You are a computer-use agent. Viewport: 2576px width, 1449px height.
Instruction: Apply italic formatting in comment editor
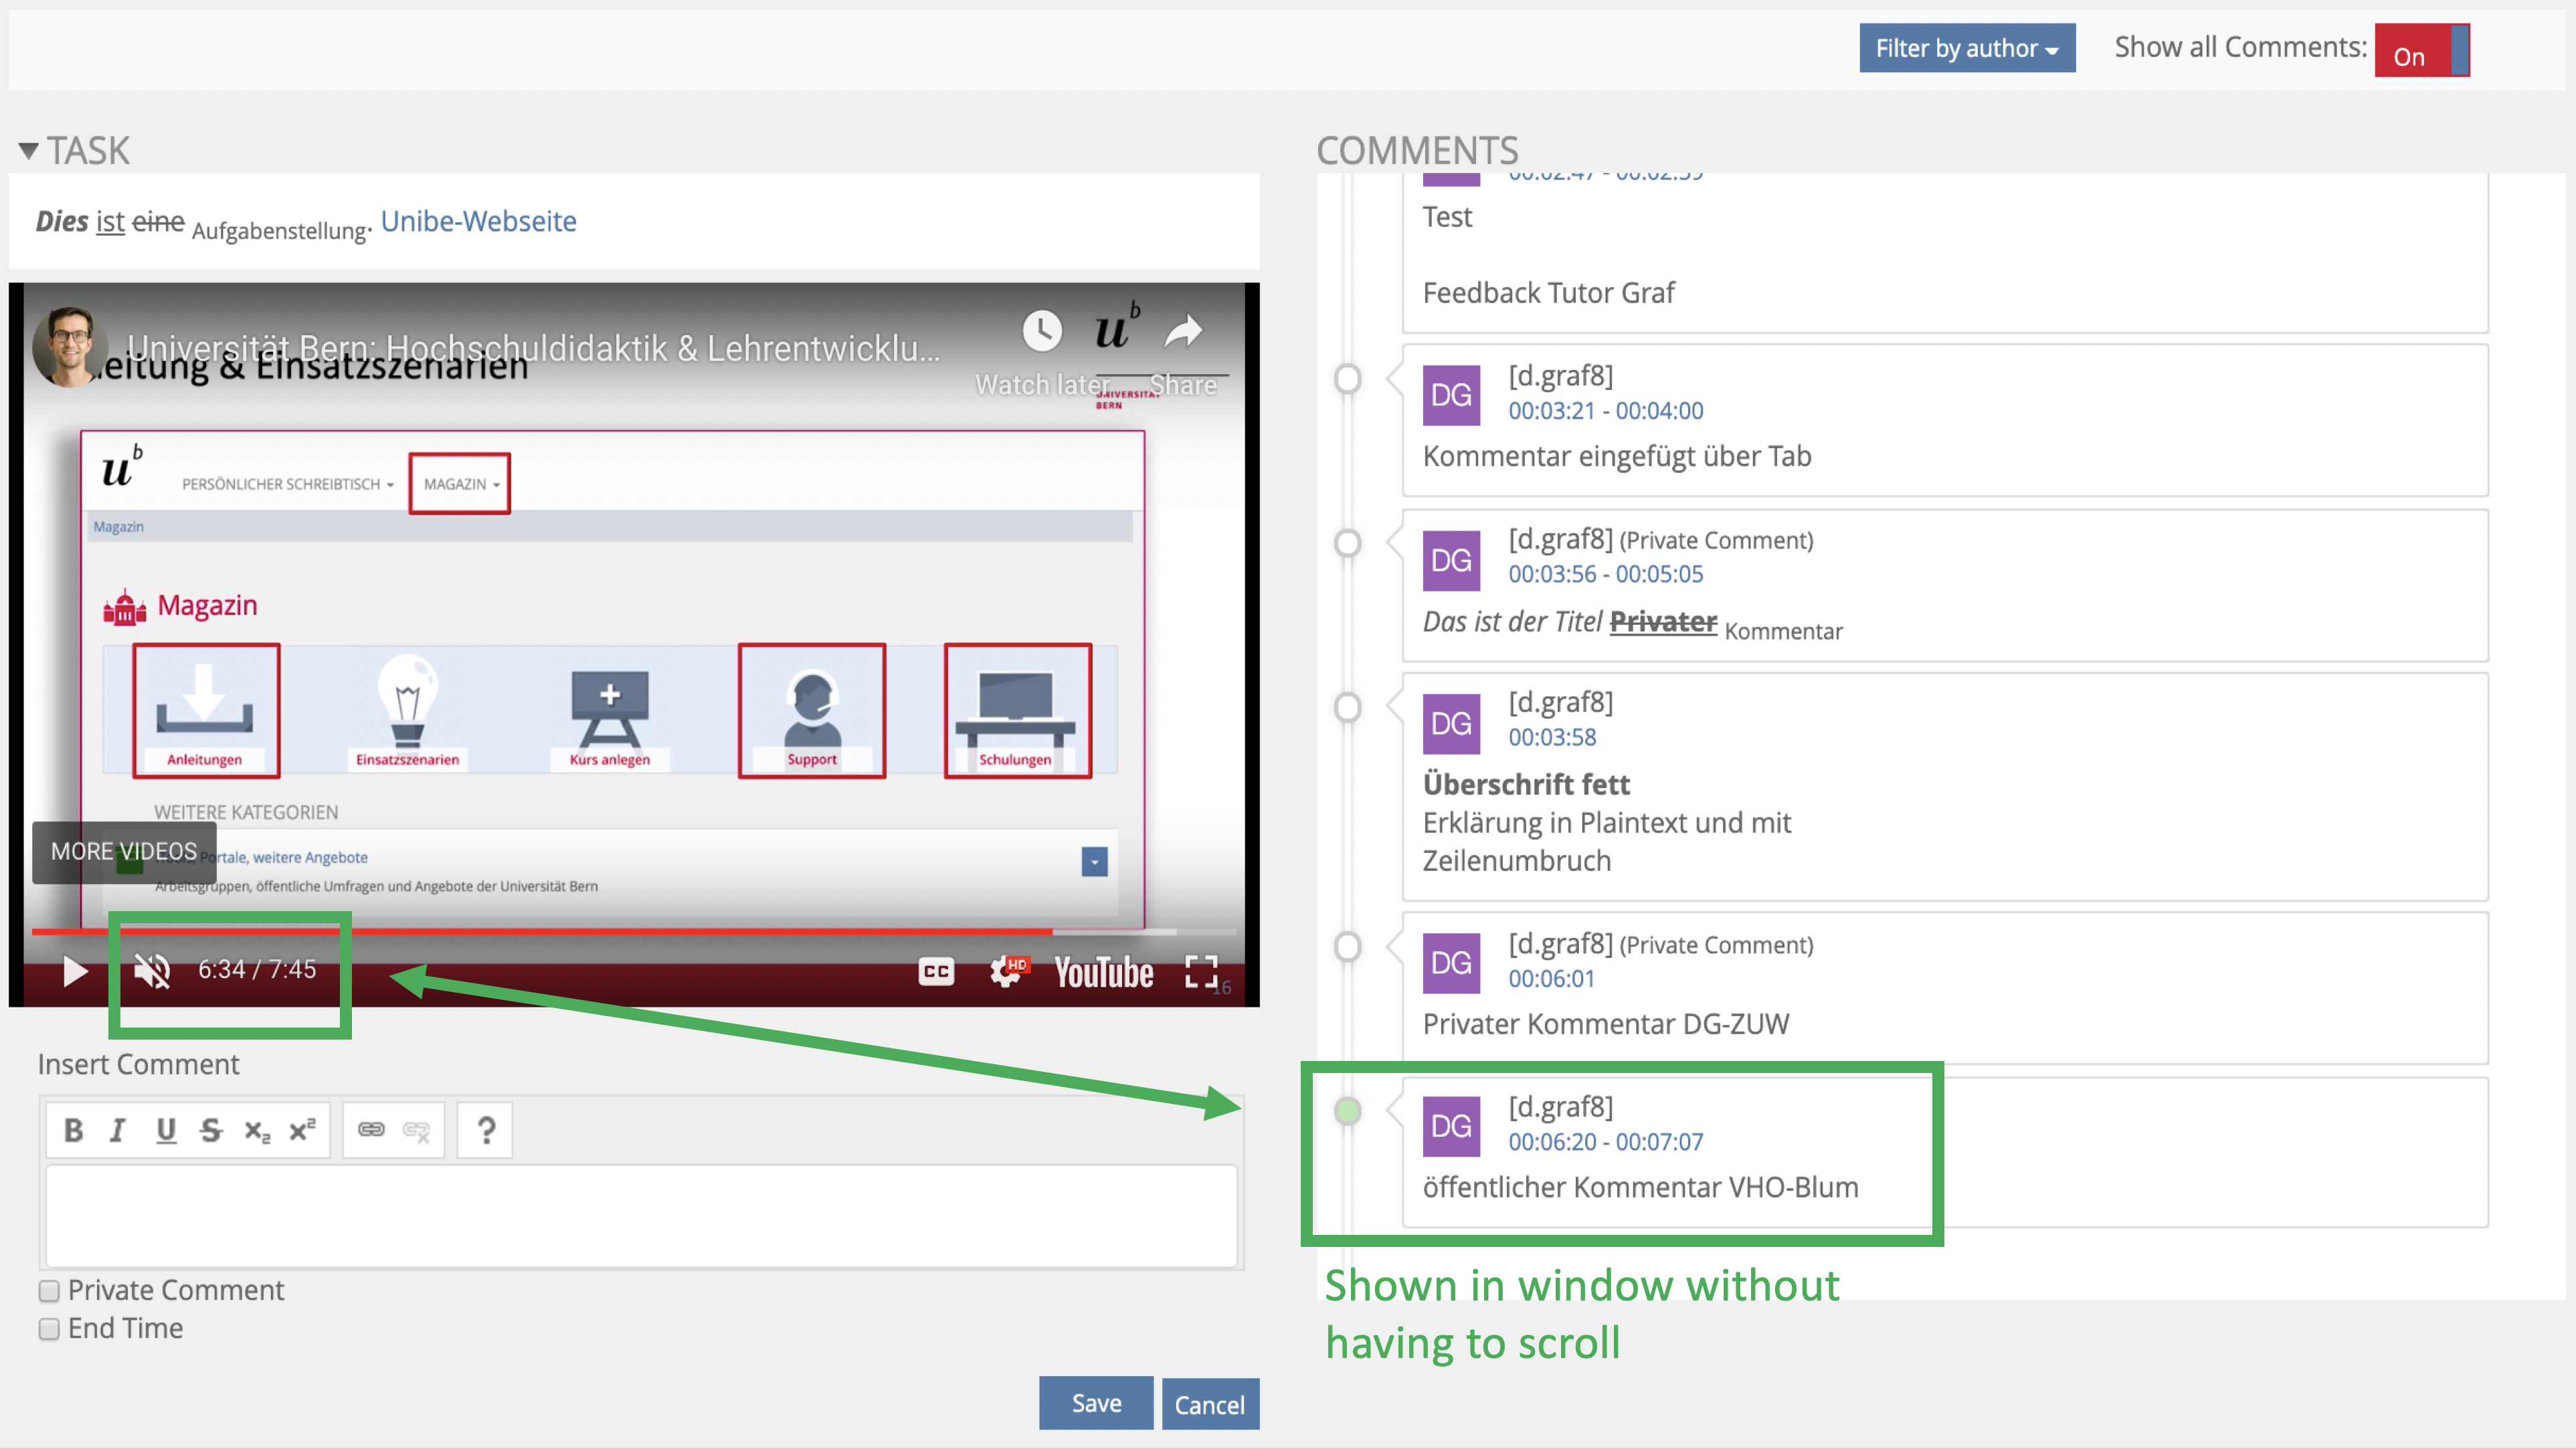118,1130
